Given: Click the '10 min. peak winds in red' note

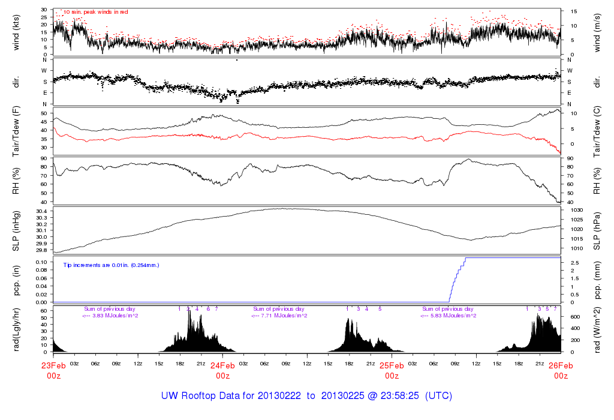Looking at the screenshot, I should pos(96,12).
